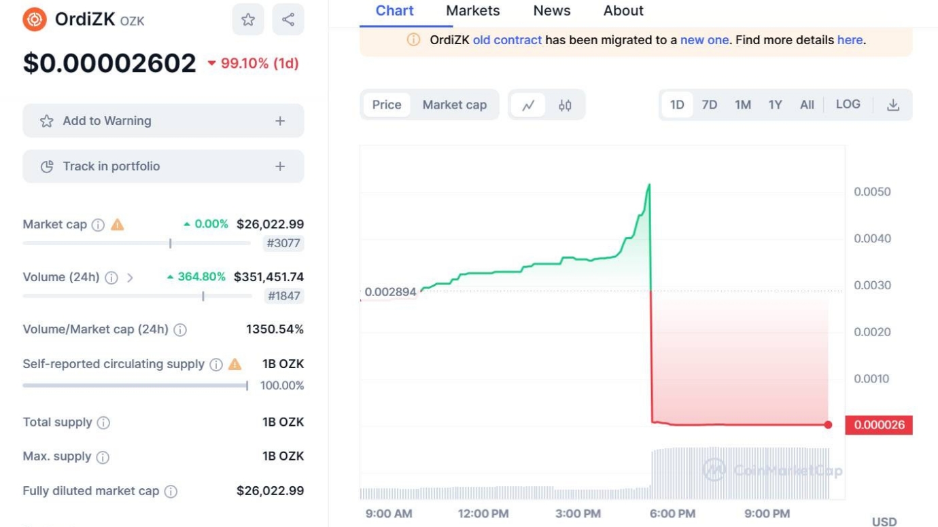Click the red current price marker dot
This screenshot has width=938, height=527.
tap(828, 425)
